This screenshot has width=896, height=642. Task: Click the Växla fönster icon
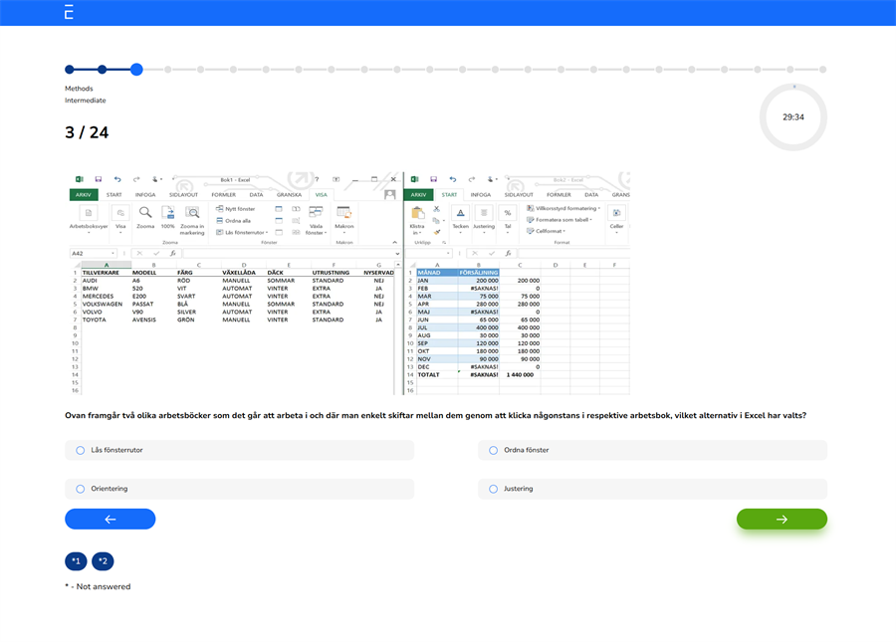click(316, 213)
